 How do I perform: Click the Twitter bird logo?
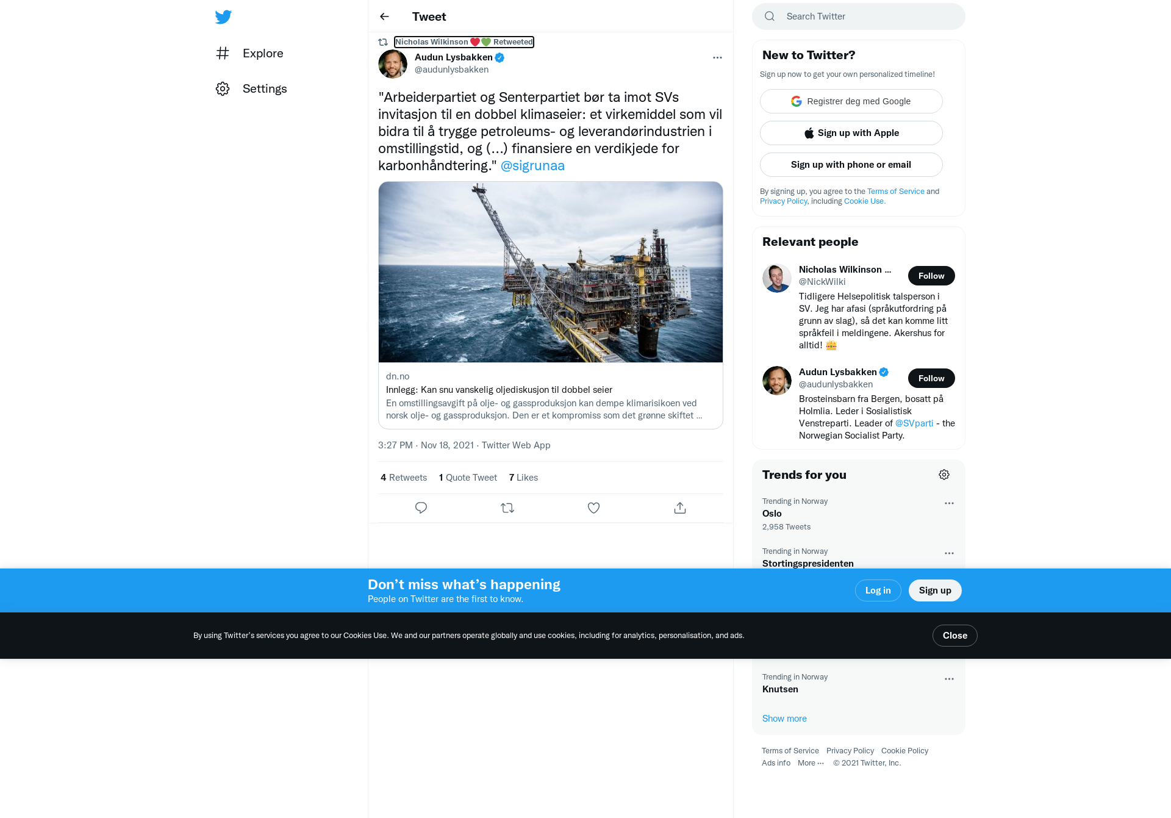[x=223, y=16]
